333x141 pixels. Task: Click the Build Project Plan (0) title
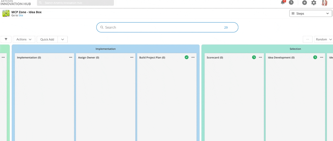[x=152, y=57]
